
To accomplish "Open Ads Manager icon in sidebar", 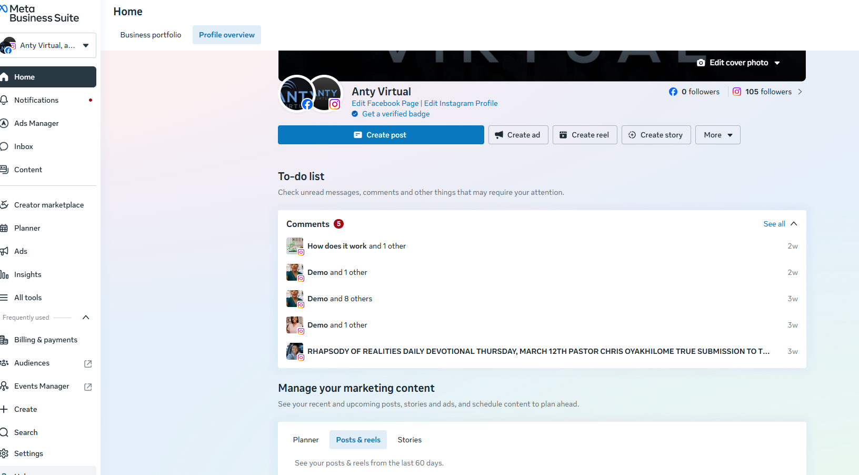I will [x=4, y=123].
